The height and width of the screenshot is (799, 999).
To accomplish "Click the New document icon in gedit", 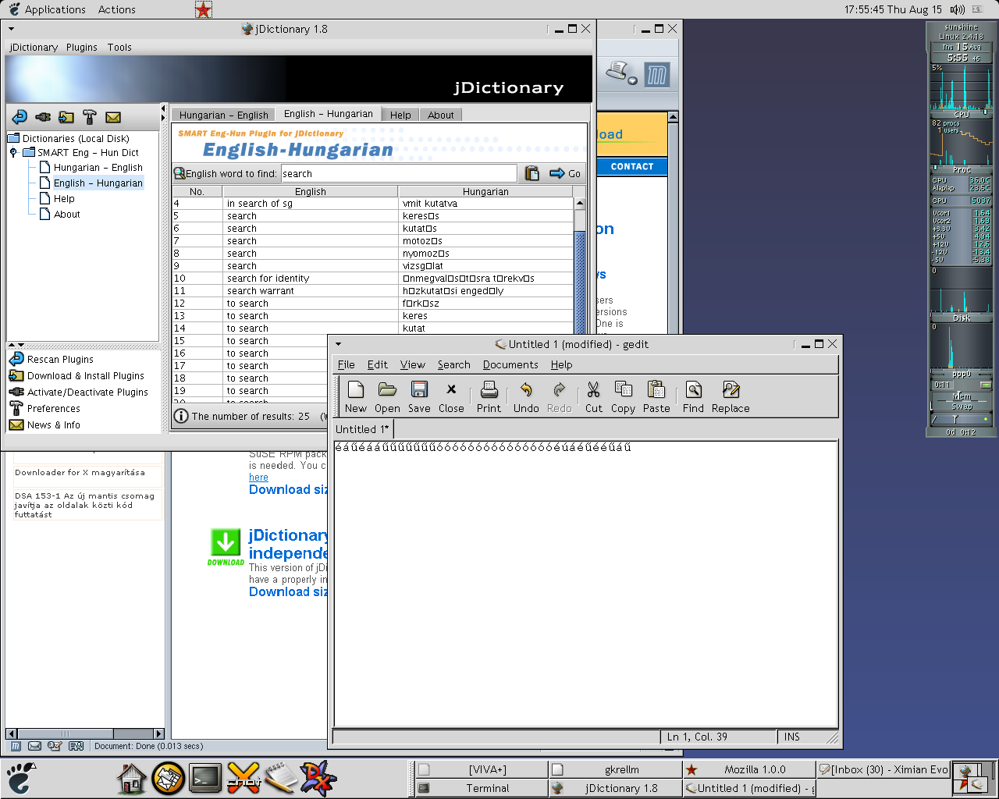I will [x=356, y=389].
